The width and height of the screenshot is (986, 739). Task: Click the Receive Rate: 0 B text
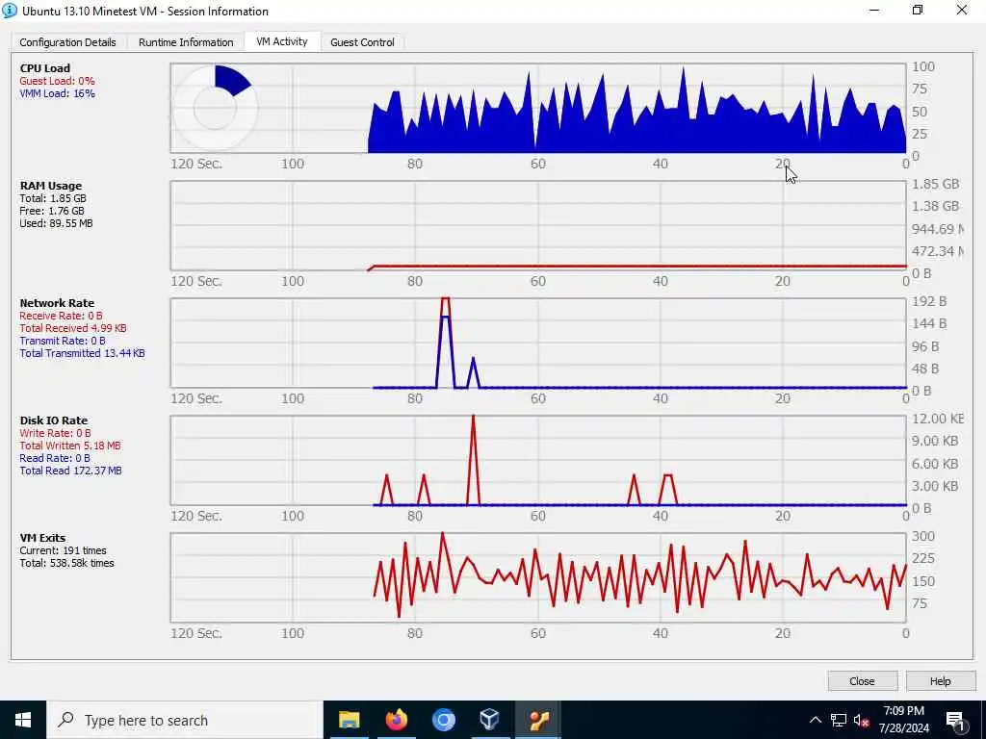61,316
